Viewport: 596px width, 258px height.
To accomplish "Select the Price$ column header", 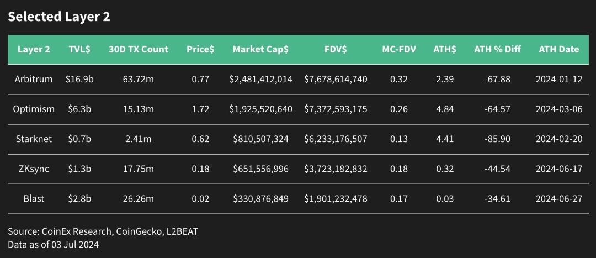I will (200, 50).
